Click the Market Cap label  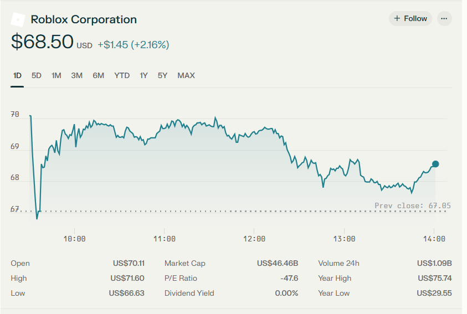185,264
